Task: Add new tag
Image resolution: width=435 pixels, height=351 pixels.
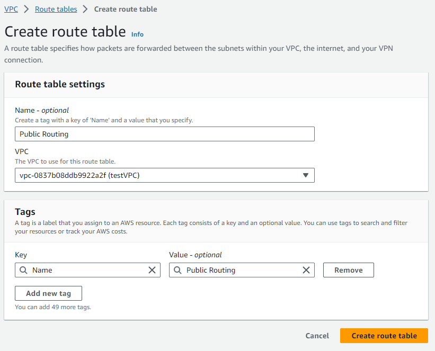Action: pos(49,293)
